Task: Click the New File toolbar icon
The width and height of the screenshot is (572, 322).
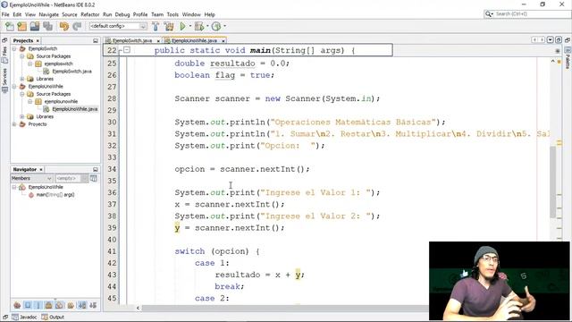Action: pos(10,26)
